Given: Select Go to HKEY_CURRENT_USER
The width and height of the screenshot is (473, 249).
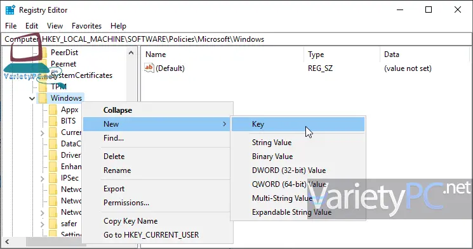Looking at the screenshot, I should pos(151,235).
